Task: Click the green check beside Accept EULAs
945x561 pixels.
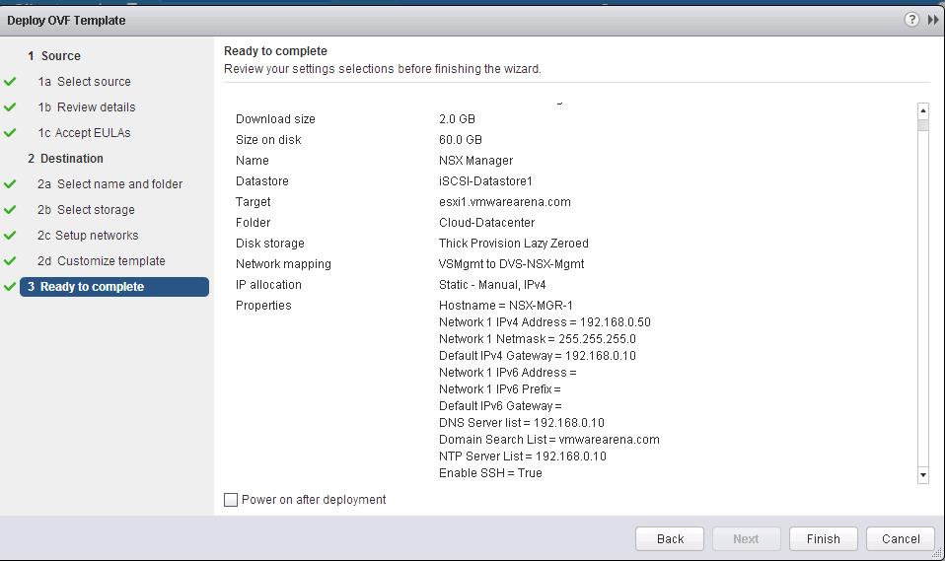Action: coord(10,132)
